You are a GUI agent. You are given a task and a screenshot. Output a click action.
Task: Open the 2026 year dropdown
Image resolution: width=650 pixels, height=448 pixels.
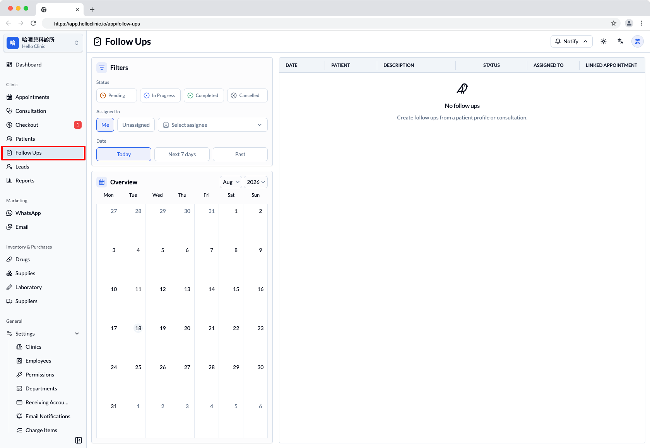tap(256, 182)
